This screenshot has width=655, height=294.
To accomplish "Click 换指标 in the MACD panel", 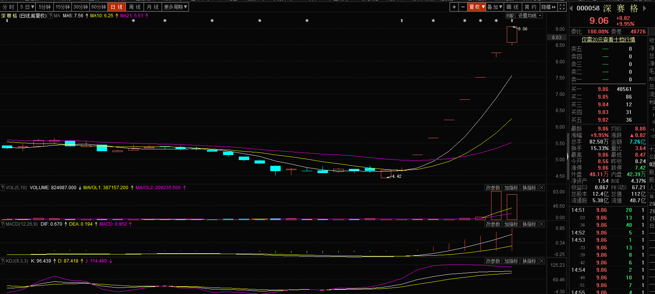I will 529,224.
